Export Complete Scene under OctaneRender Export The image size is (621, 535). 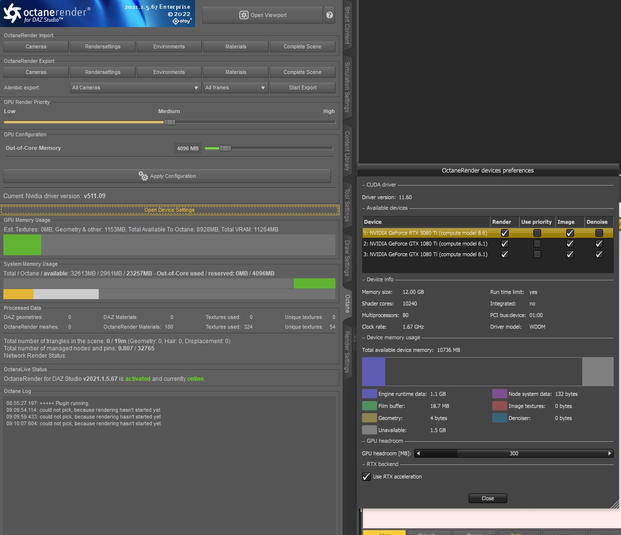point(303,72)
